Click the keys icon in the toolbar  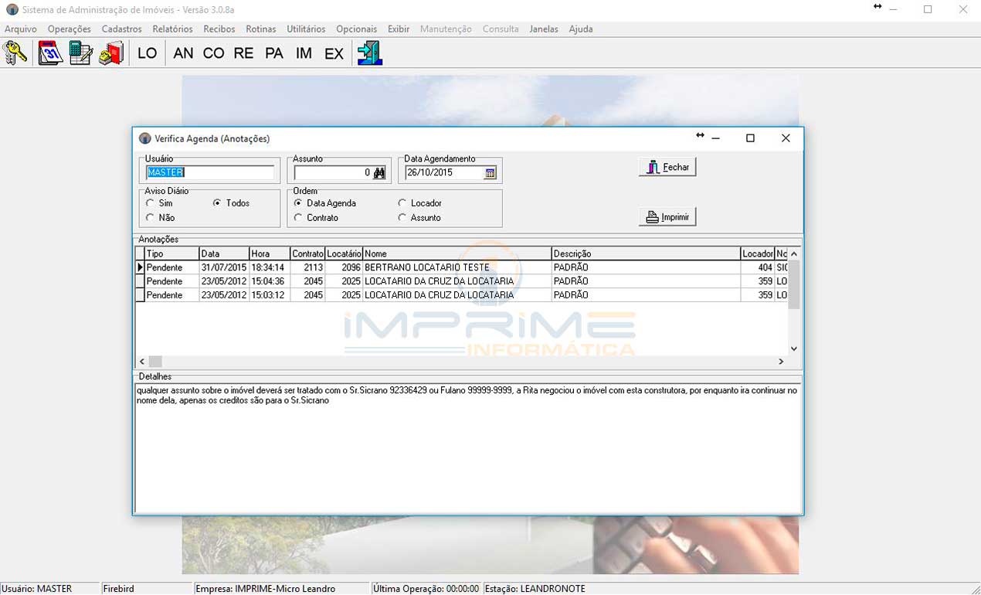point(15,53)
